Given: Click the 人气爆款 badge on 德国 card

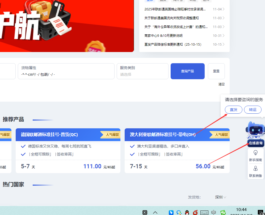Looking at the screenshot, I should (x=110, y=135).
